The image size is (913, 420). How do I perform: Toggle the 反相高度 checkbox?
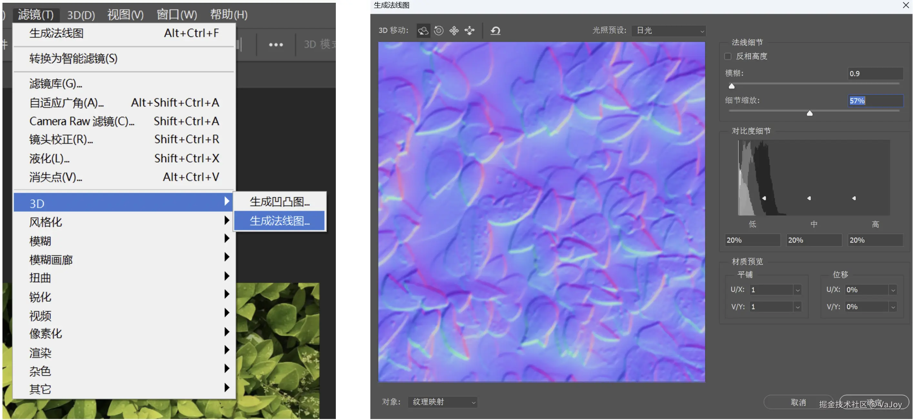(x=728, y=57)
